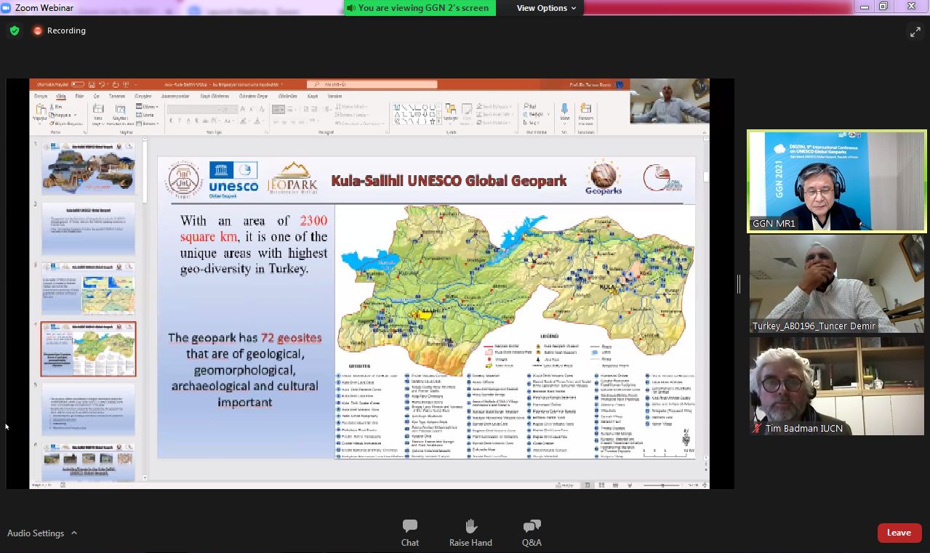
Task: Leave the webinar with the Leave button
Action: [x=899, y=533]
